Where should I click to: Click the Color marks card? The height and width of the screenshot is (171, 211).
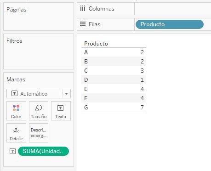[x=16, y=111]
